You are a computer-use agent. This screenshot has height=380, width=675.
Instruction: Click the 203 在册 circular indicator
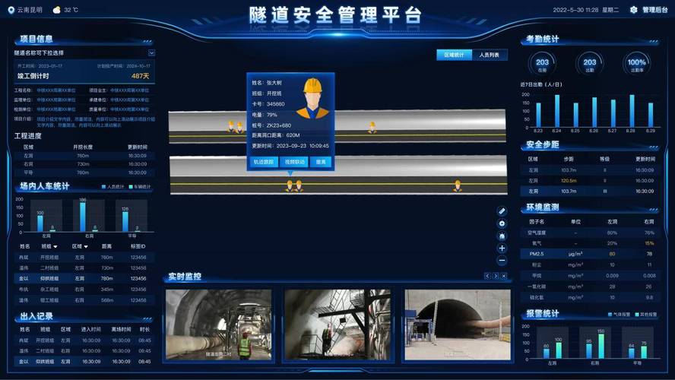click(542, 64)
